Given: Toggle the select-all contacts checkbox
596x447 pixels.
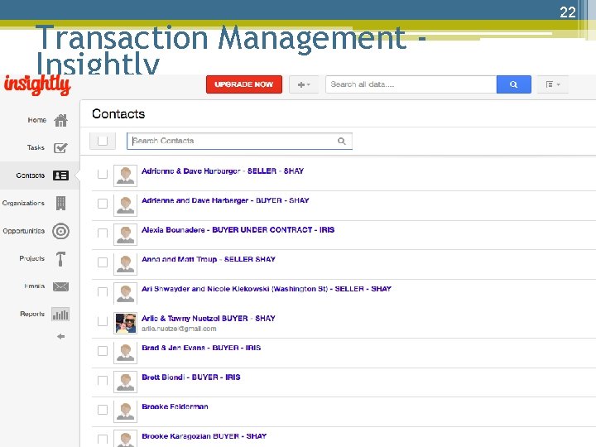Looking at the screenshot, I should click(x=103, y=141).
